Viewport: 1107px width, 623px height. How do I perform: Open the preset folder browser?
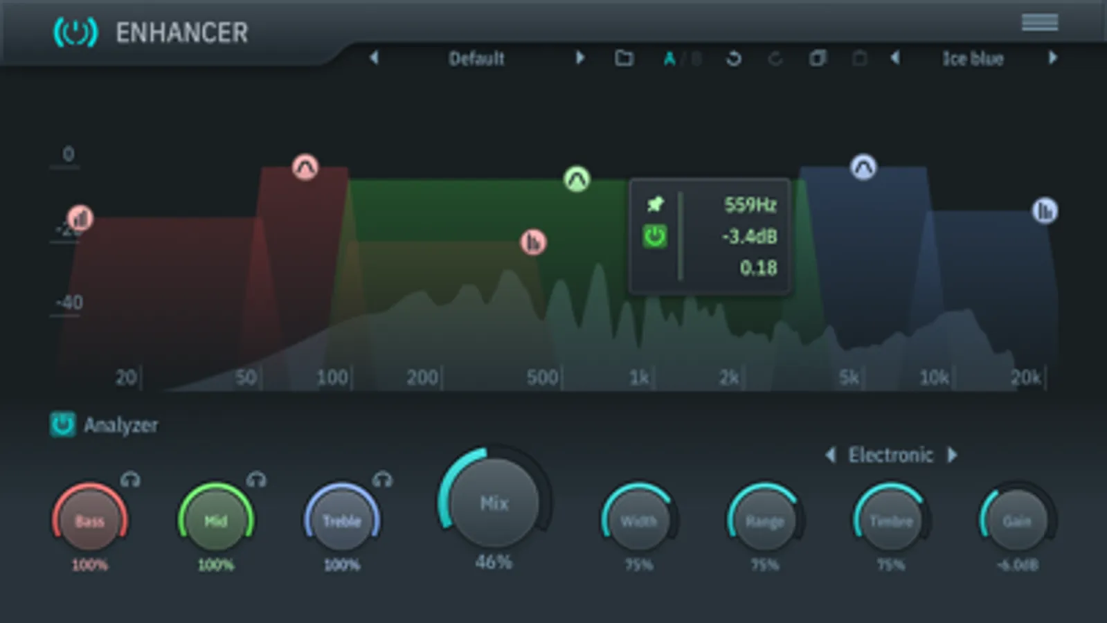(x=624, y=58)
